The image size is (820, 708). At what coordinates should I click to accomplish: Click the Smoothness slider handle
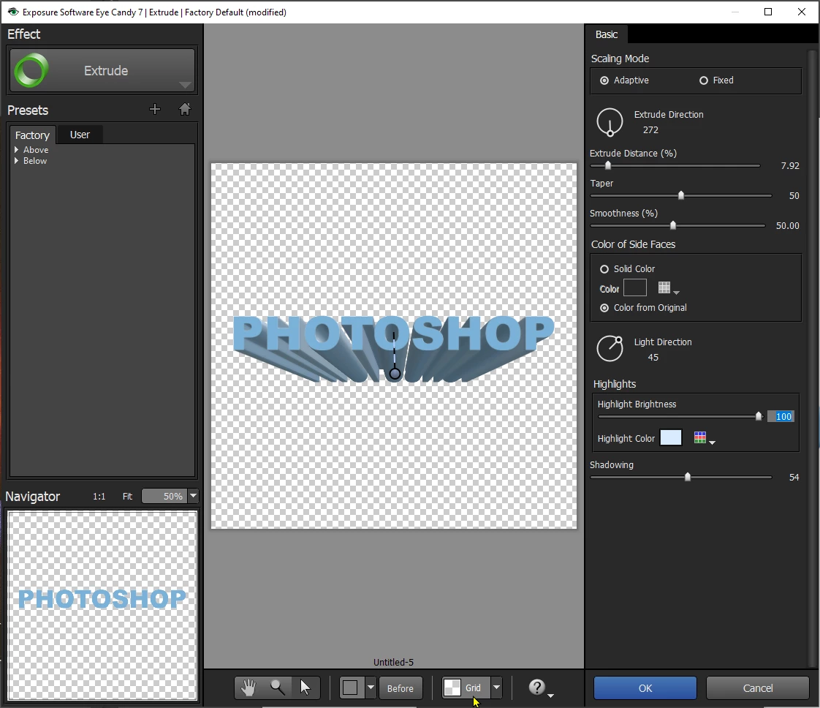pos(673,225)
